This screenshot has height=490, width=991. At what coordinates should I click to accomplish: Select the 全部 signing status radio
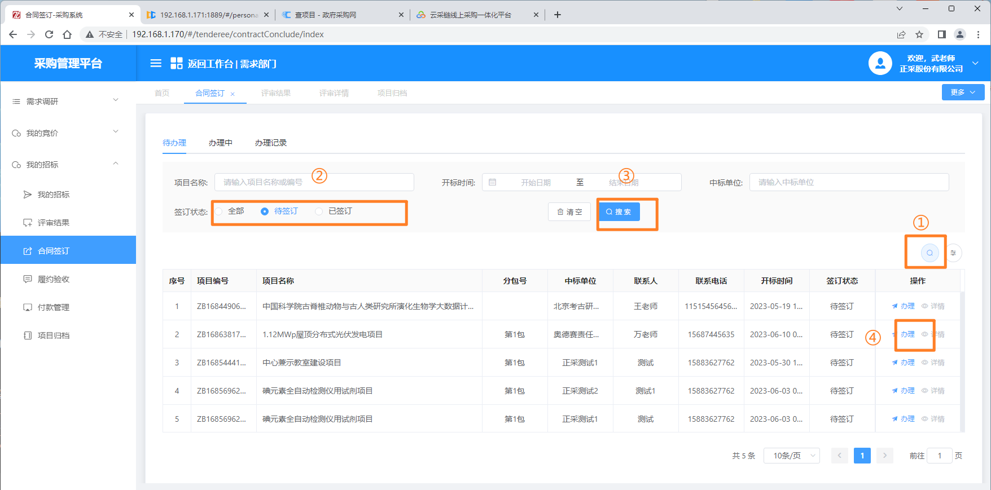[x=220, y=211]
